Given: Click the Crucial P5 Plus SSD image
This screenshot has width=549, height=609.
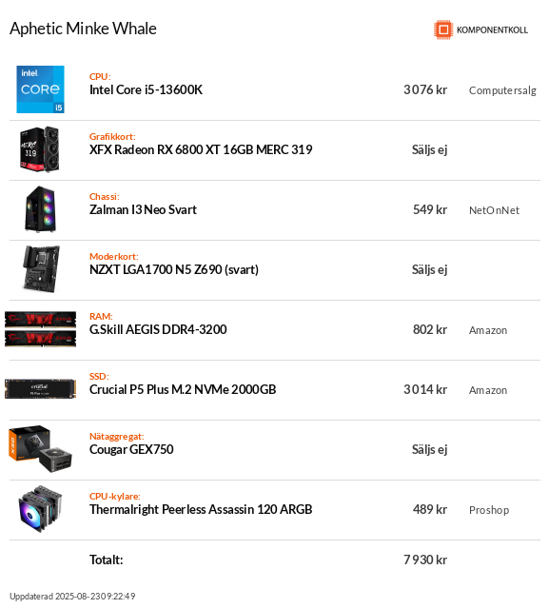Looking at the screenshot, I should 40,389.
